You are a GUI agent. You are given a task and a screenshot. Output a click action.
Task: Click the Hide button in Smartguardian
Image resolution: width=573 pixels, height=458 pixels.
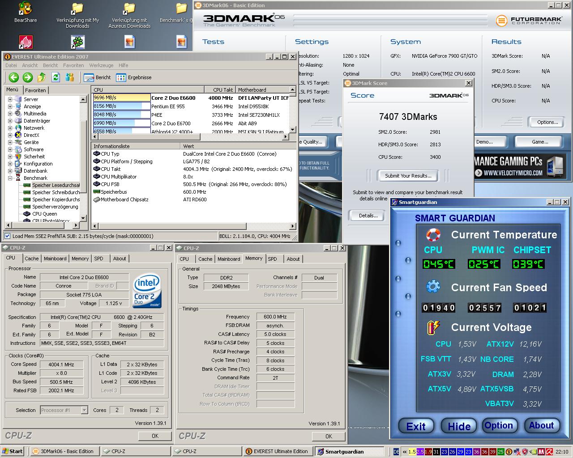[459, 426]
